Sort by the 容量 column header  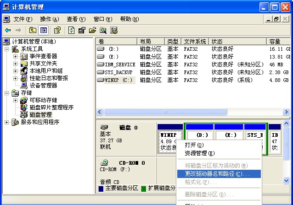coord(278,41)
